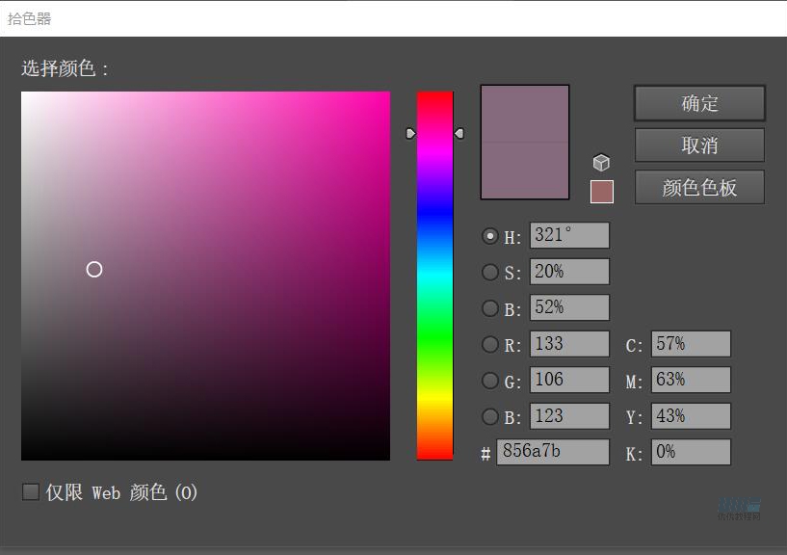Select the G green radio button
Viewport: 787px width, 555px height.
tap(490, 381)
